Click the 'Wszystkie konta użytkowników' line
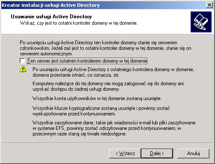 (x=97, y=98)
